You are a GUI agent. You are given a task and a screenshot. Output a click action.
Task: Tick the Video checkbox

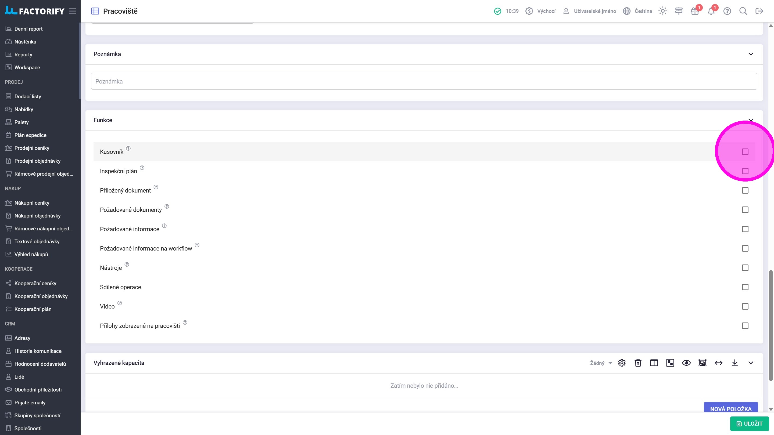pyautogui.click(x=745, y=306)
